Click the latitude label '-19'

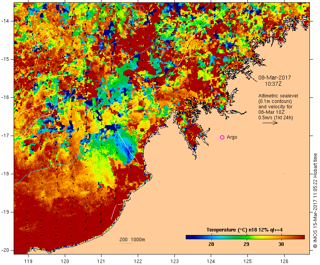coord(5,212)
